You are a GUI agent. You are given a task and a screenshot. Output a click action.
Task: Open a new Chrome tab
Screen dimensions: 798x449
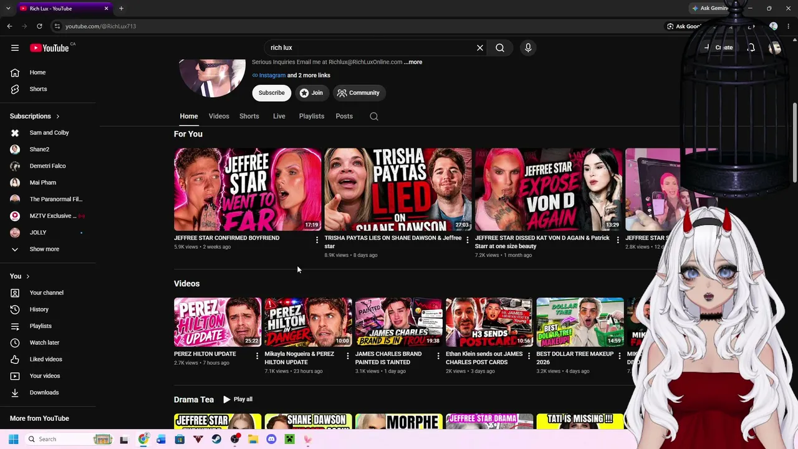click(121, 8)
